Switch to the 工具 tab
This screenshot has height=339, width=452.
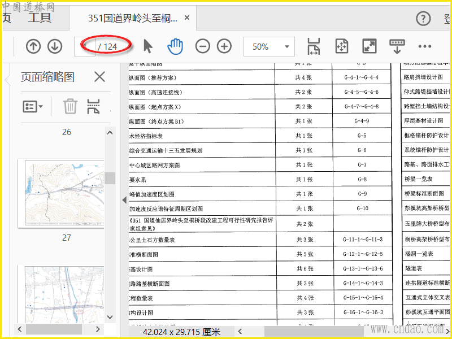coord(40,18)
